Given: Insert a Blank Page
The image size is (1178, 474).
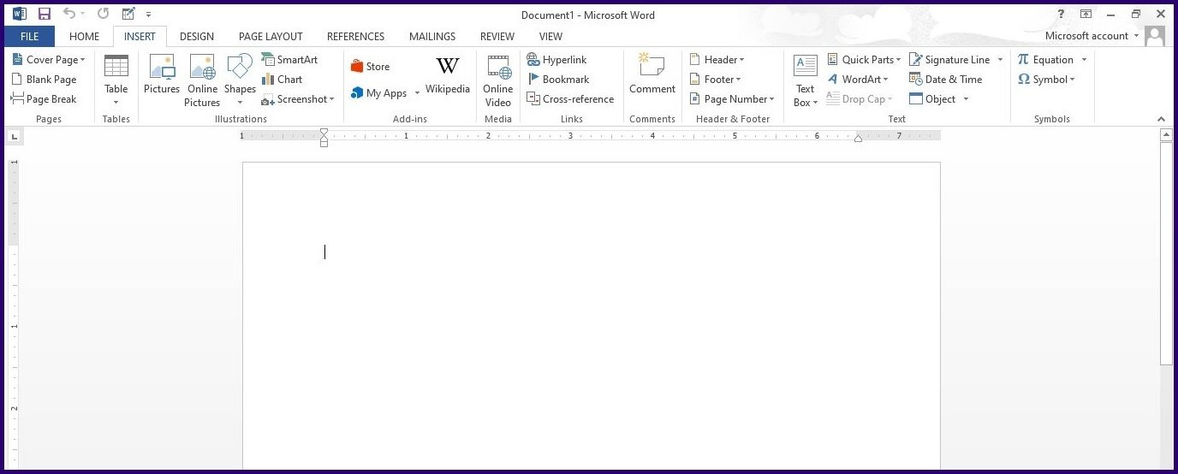Looking at the screenshot, I should [x=45, y=80].
